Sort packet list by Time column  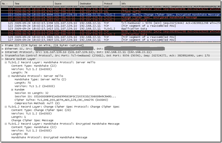(x=33, y=3)
